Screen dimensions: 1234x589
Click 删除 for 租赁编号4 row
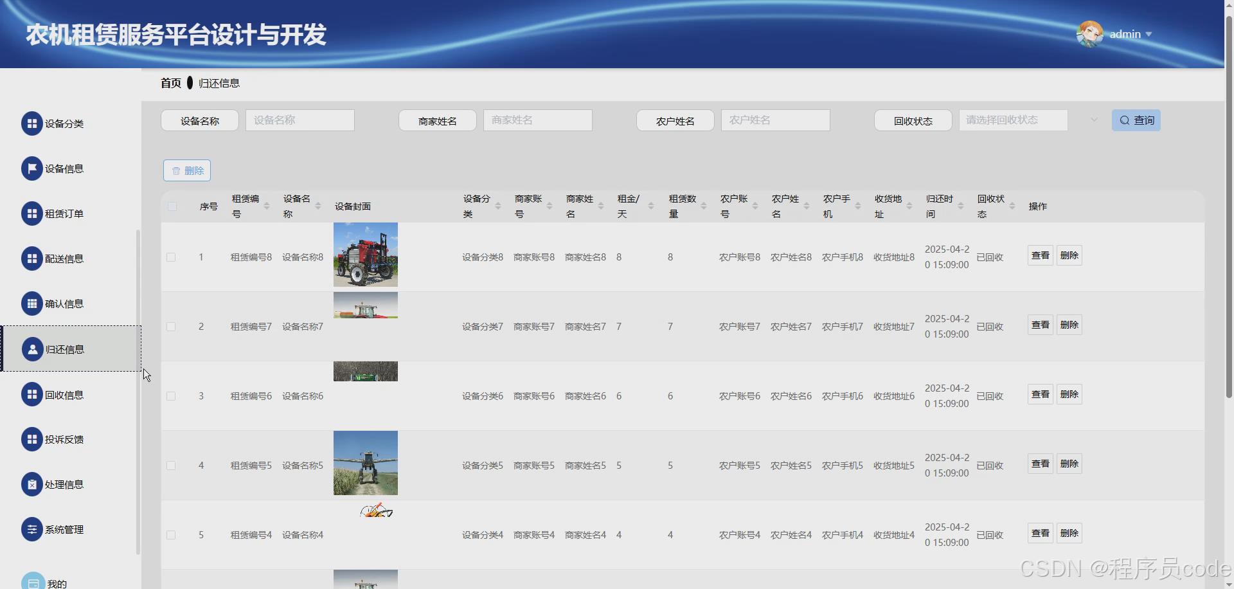click(1069, 533)
